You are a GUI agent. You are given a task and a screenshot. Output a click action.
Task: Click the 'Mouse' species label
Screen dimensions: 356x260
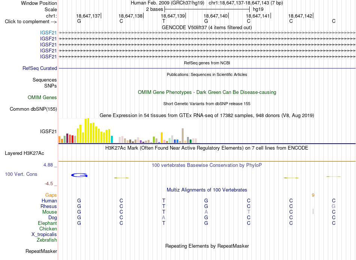[x=49, y=212]
